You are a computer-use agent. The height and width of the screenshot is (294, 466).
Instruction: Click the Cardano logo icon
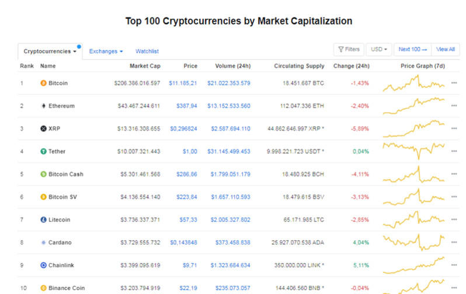point(43,242)
